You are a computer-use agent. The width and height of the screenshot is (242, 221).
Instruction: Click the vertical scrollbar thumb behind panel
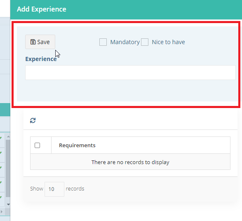point(8,168)
